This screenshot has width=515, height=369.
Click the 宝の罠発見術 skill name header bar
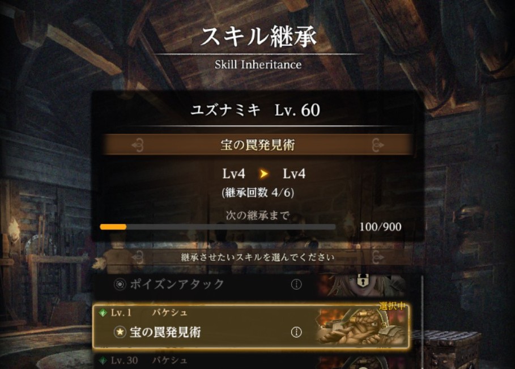257,145
